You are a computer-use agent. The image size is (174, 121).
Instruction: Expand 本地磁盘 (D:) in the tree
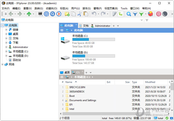pos(6,56)
